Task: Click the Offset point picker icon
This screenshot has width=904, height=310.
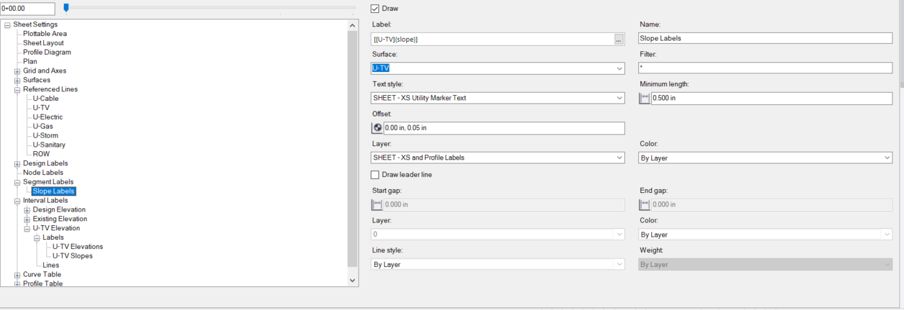Action: (x=378, y=128)
